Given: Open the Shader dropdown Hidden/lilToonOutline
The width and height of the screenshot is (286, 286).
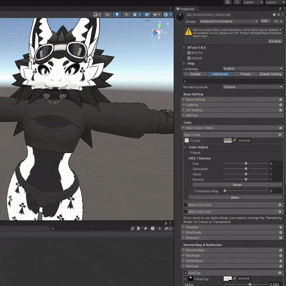Looking at the screenshot, I should [x=229, y=21].
